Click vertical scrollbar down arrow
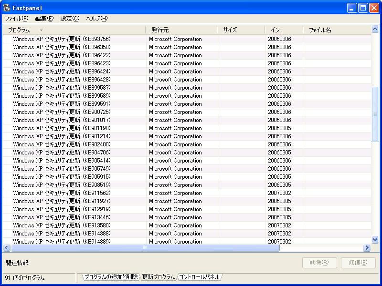The height and width of the screenshot is (286, 382). coord(375,239)
